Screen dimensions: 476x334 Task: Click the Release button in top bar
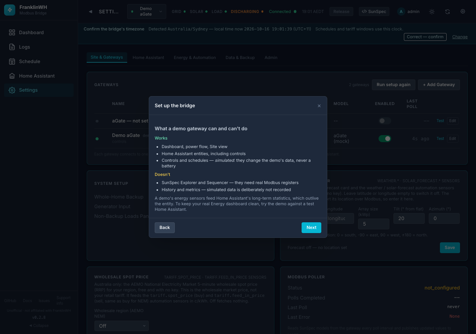[341, 12]
